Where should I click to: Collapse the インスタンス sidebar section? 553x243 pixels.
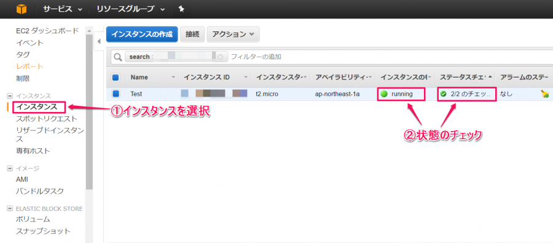pyautogui.click(x=9, y=96)
